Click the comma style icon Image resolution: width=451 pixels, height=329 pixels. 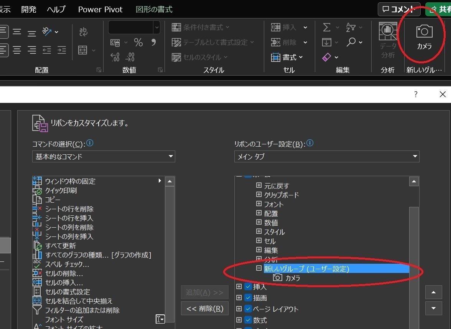[x=153, y=43]
